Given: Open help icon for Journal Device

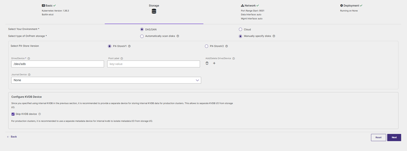Looking at the screenshot, I should coord(29,75).
